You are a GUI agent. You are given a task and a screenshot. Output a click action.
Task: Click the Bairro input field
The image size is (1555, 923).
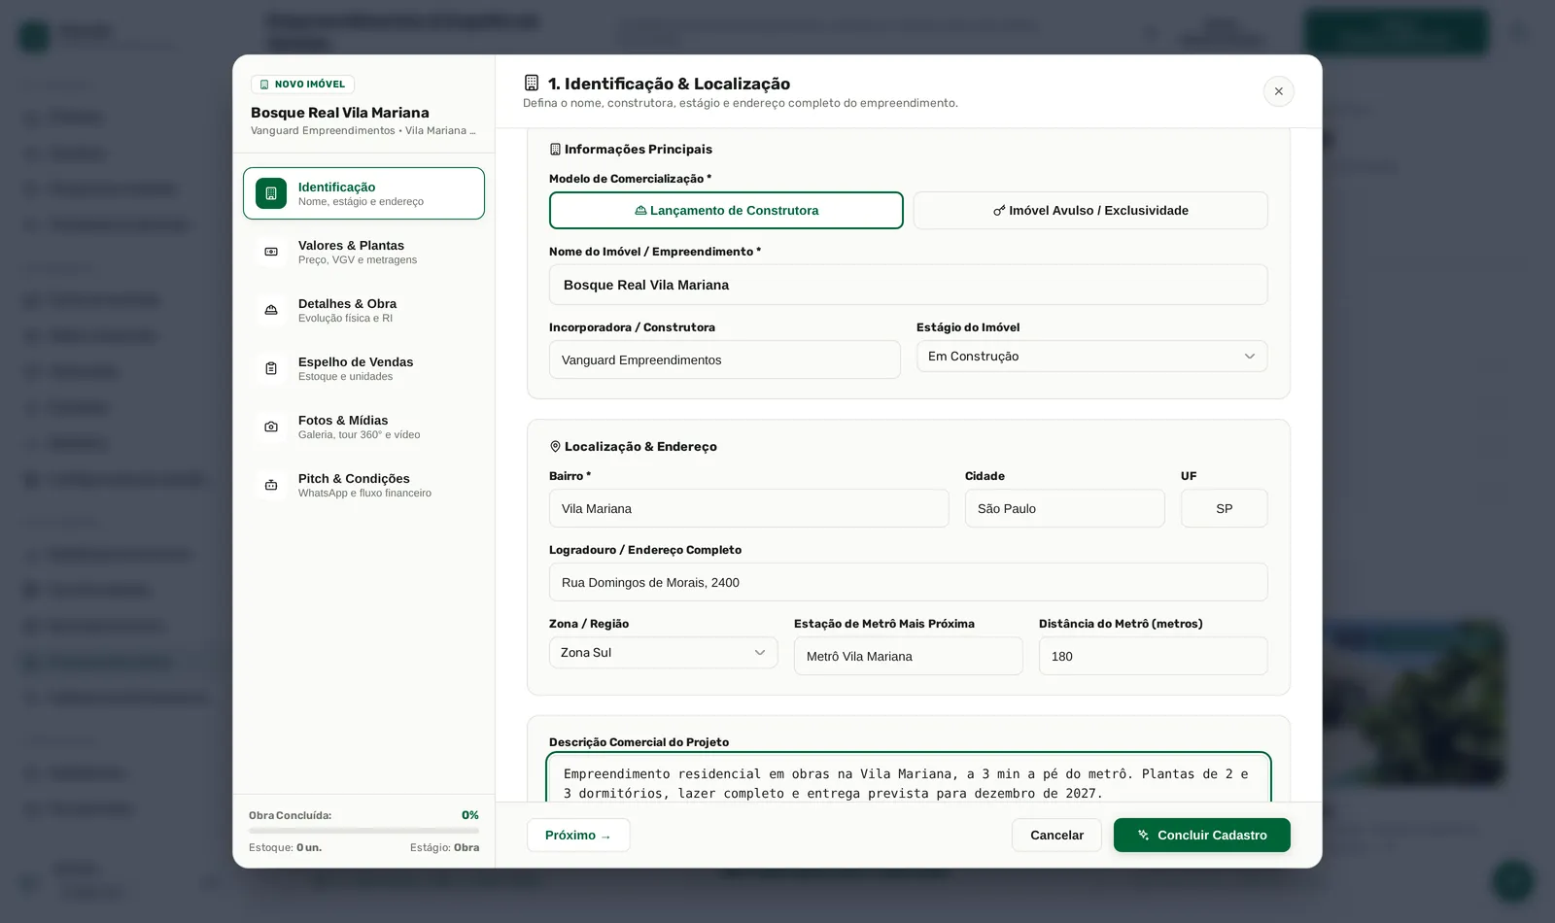coord(749,508)
